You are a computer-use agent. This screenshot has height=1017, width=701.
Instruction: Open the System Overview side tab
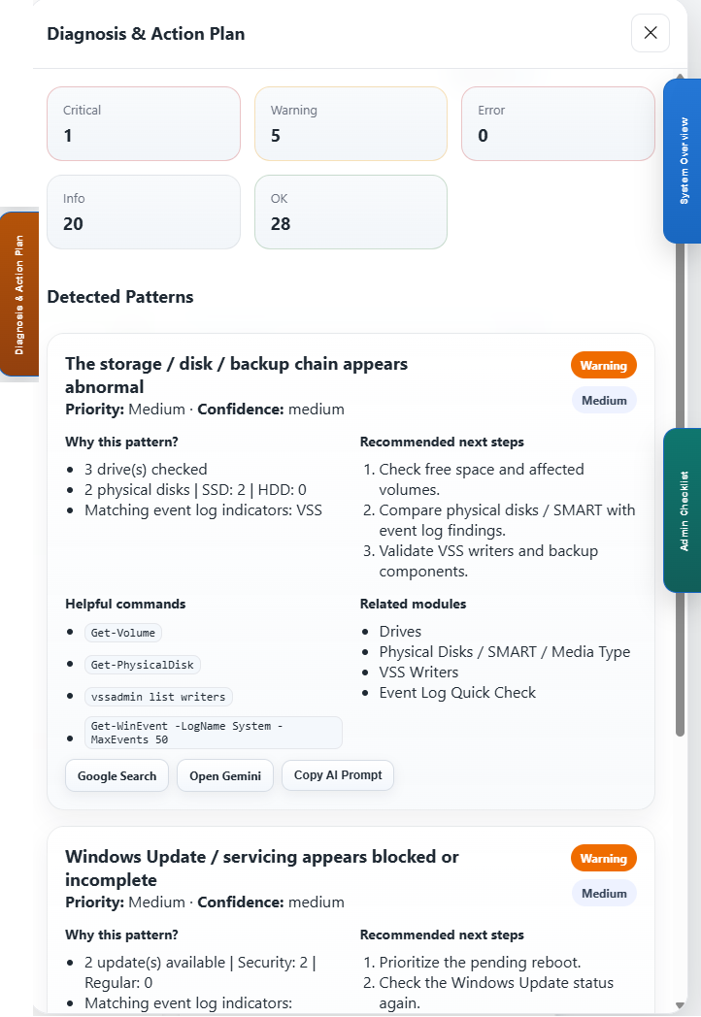(683, 160)
